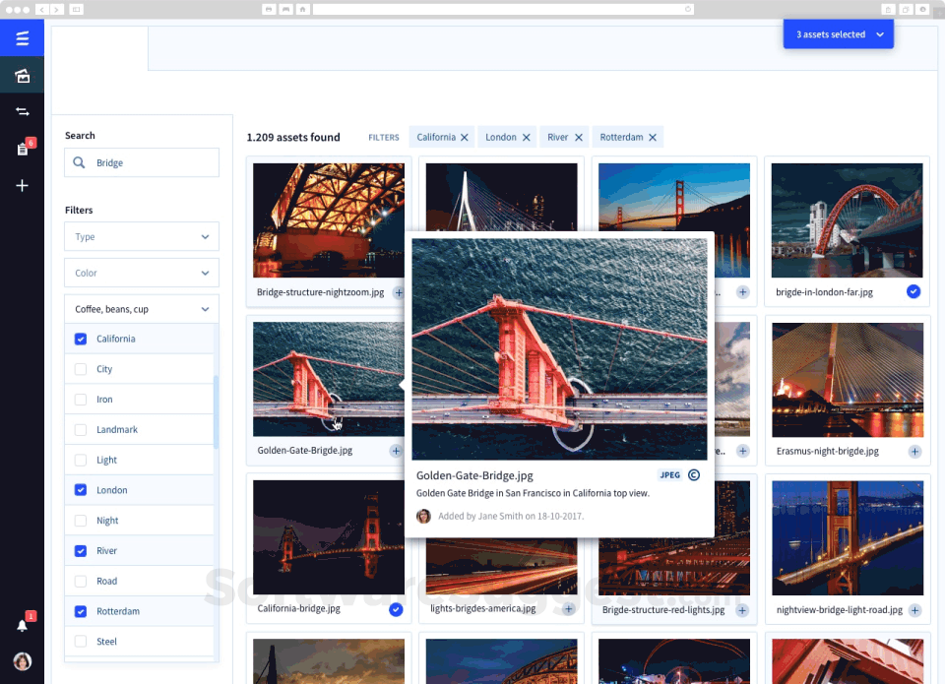Check the Steel filter option
This screenshot has height=684, width=945.
coord(81,642)
